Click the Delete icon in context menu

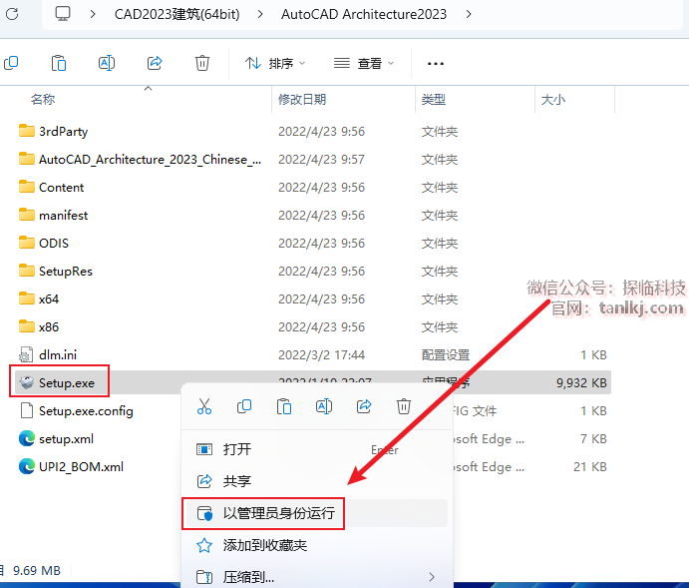tap(404, 406)
